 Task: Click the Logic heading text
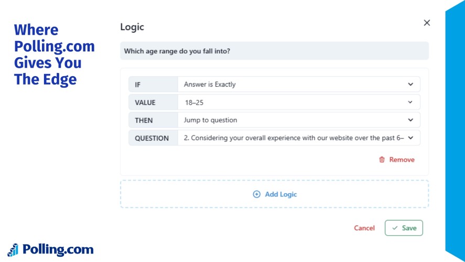click(132, 27)
